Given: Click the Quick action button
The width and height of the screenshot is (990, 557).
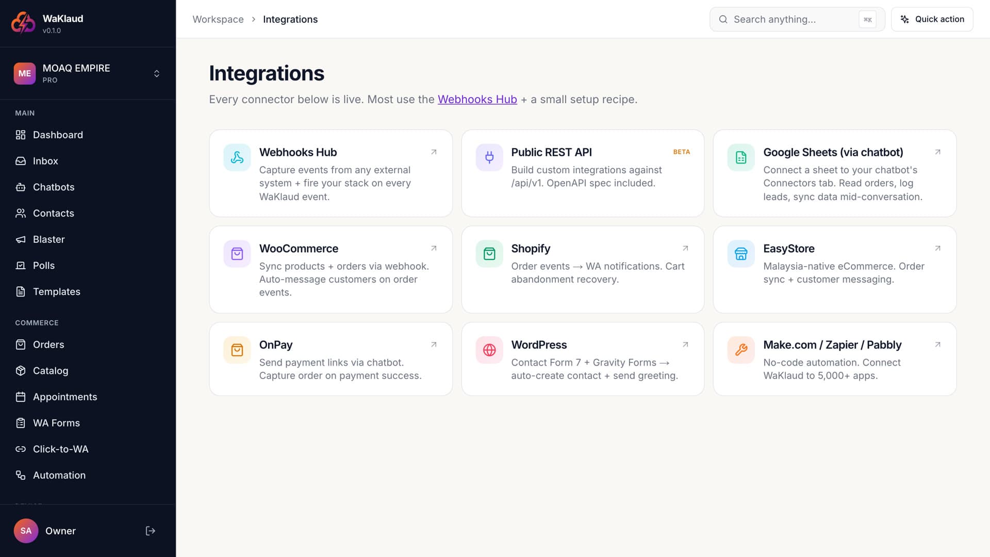Looking at the screenshot, I should pyautogui.click(x=932, y=19).
